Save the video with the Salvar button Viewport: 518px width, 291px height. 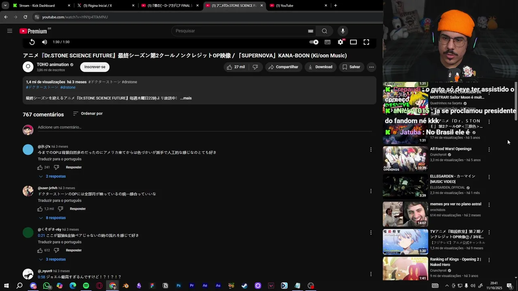pos(351,67)
